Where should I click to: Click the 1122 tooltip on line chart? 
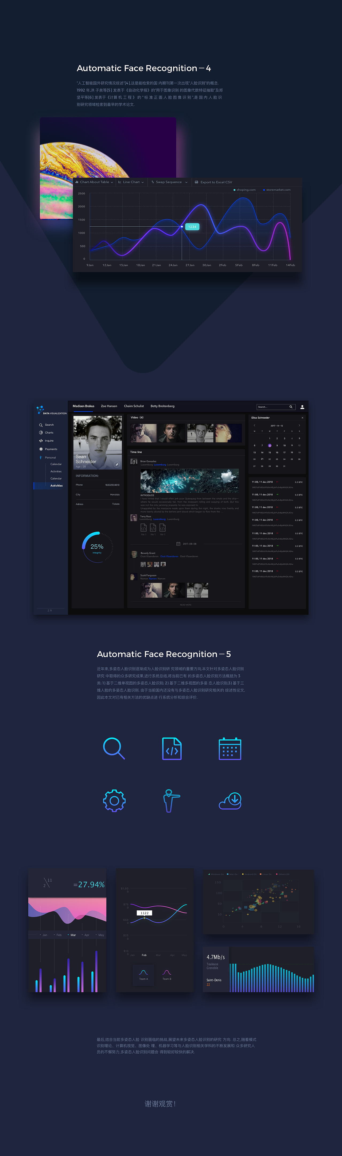pos(144,913)
